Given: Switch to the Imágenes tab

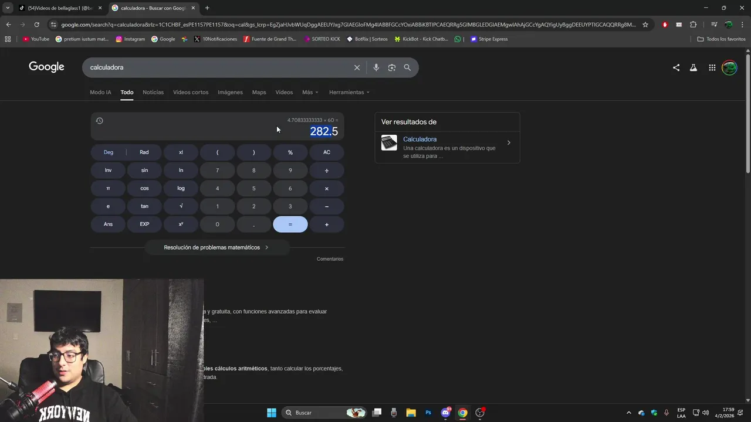Looking at the screenshot, I should click(230, 93).
